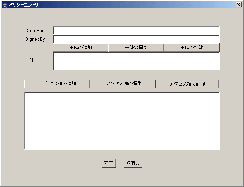Cancel using the 取消し button
The image size is (244, 187).
(x=133, y=163)
